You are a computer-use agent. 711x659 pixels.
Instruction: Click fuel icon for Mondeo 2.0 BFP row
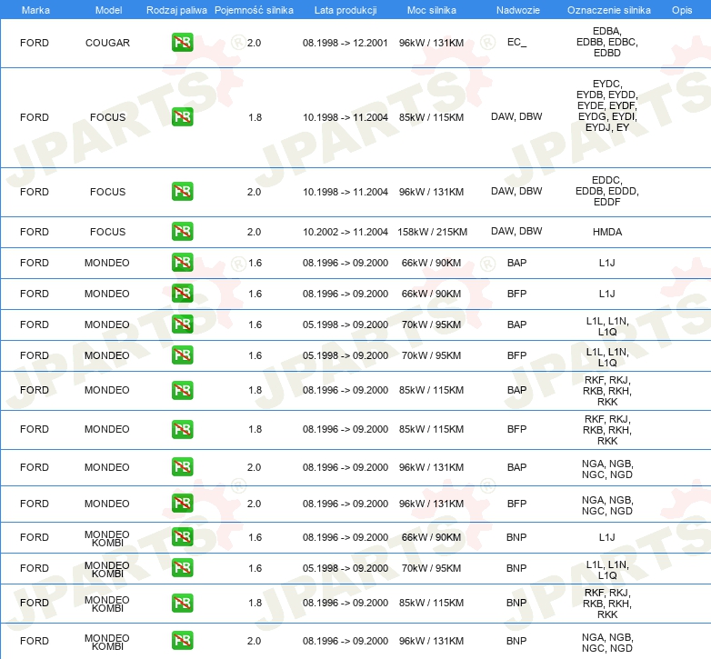click(182, 504)
